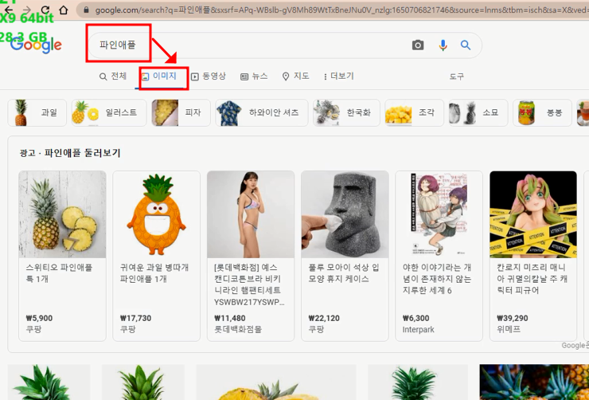Go to the browser home page icon

(x=64, y=10)
